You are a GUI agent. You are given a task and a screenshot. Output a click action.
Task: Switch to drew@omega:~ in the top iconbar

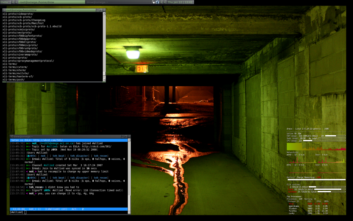click(x=119, y=2)
